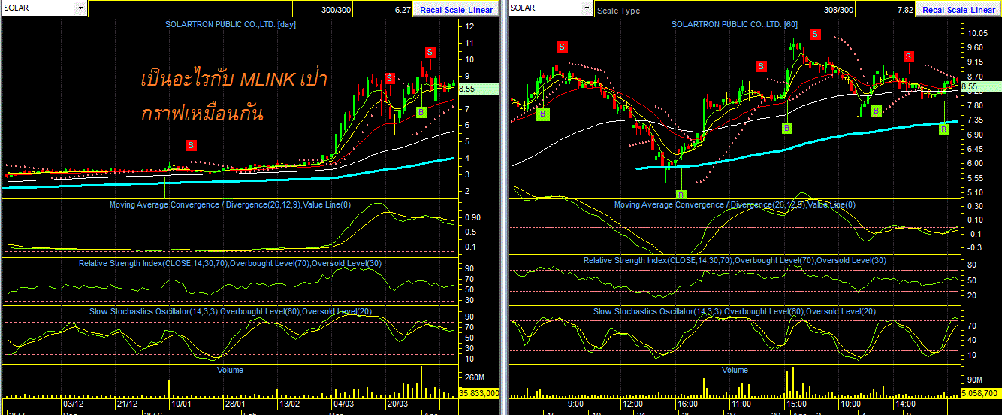Click the 04/03 date on the daily time axis
The width and height of the screenshot is (1002, 415).
click(345, 404)
